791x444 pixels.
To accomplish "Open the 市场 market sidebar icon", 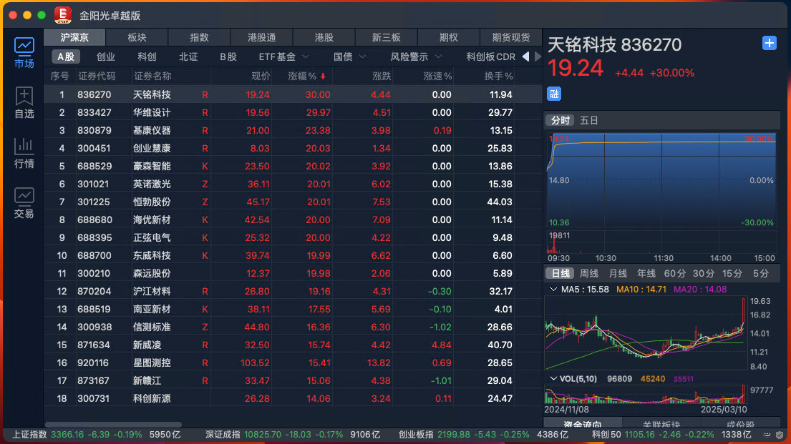I will point(24,53).
